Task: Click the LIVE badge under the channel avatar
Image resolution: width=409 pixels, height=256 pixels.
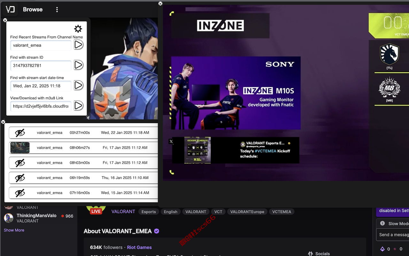Action: tap(96, 211)
